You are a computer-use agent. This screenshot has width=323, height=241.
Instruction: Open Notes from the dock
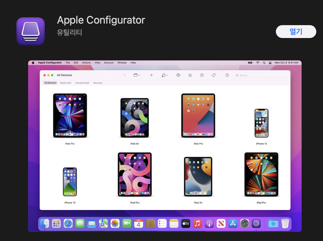(x=174, y=224)
